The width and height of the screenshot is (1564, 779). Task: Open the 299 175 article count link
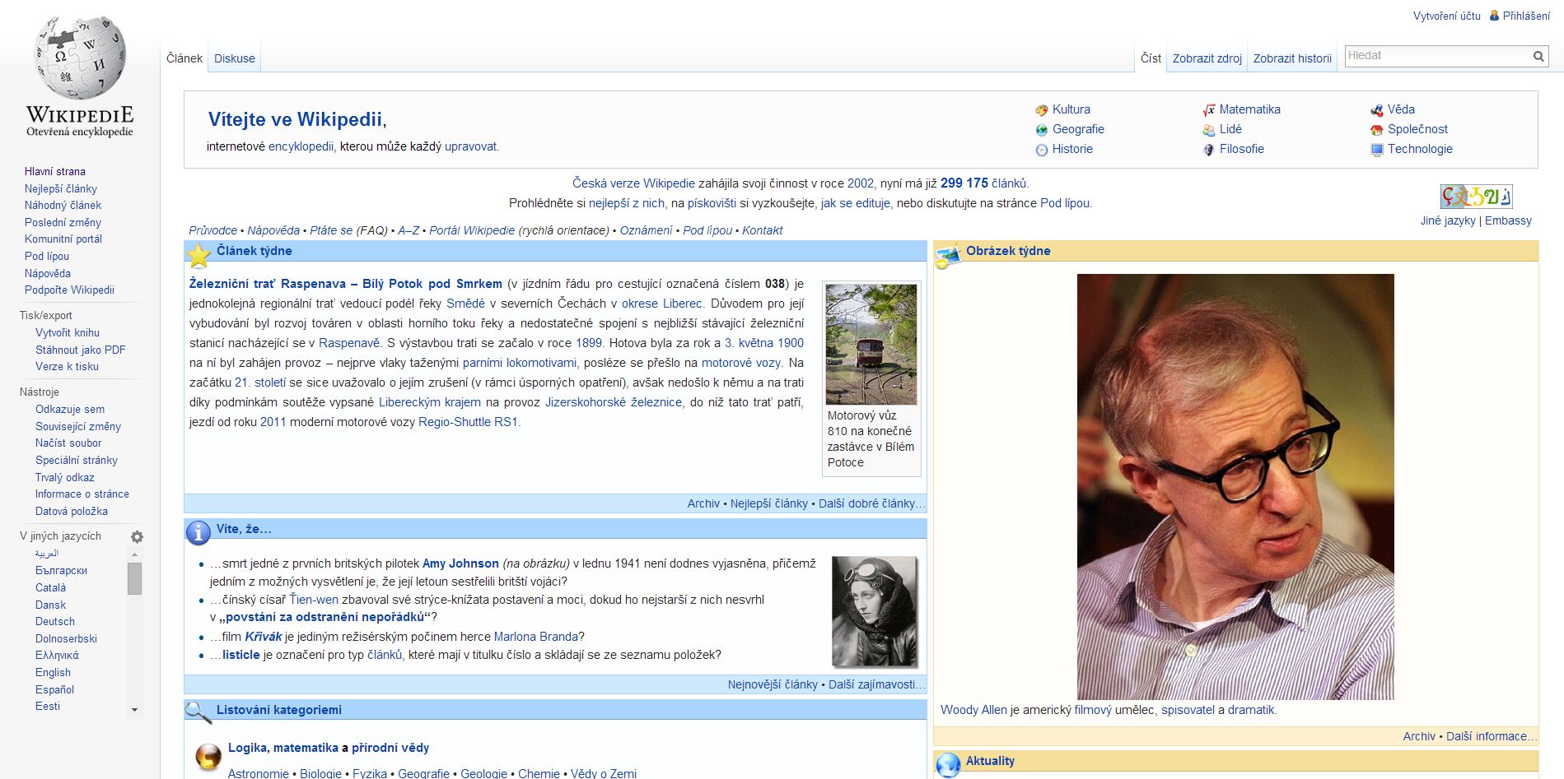[x=964, y=183]
